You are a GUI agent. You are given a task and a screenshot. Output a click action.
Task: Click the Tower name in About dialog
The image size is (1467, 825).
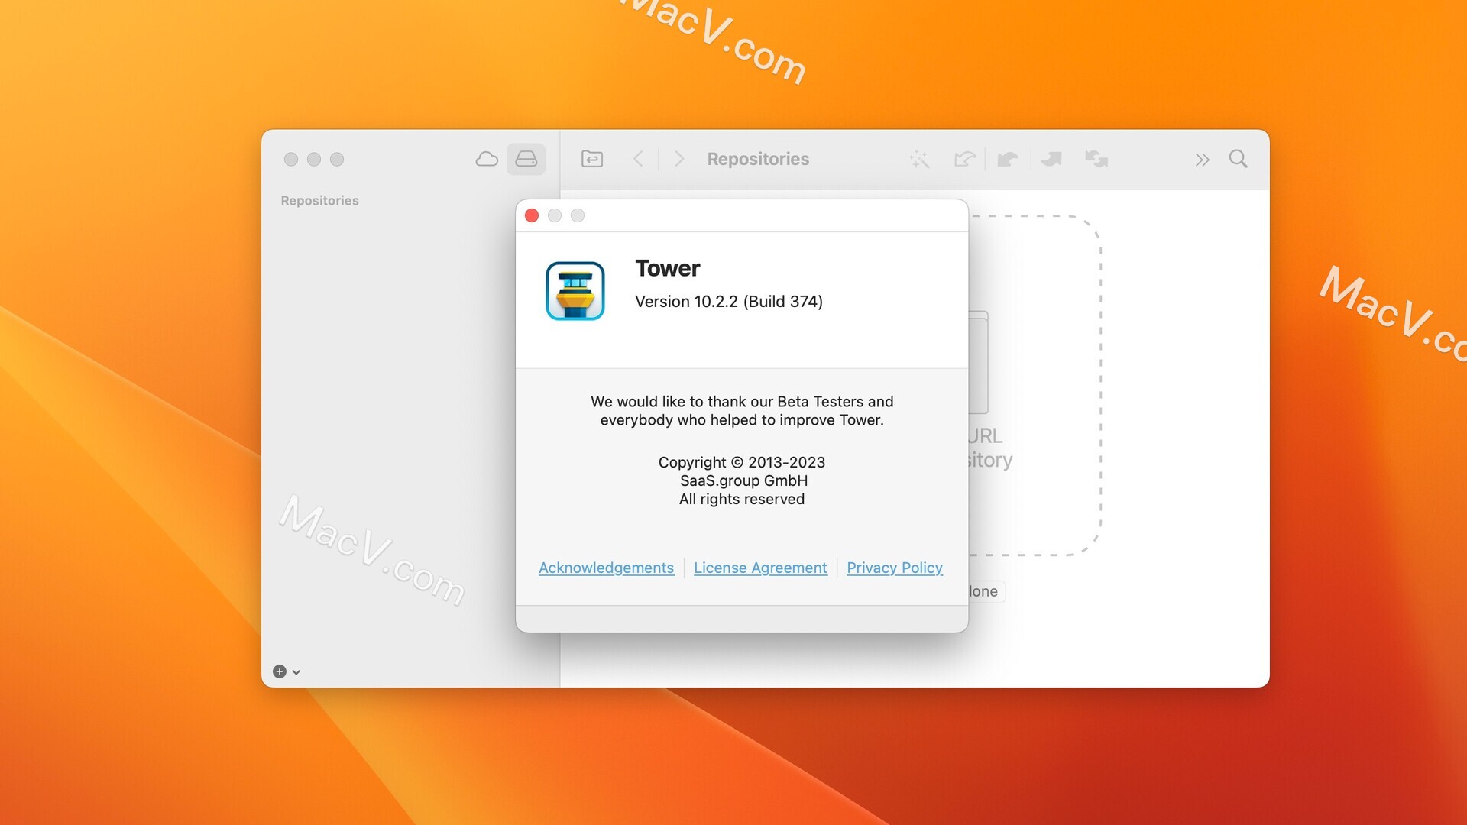pos(667,268)
